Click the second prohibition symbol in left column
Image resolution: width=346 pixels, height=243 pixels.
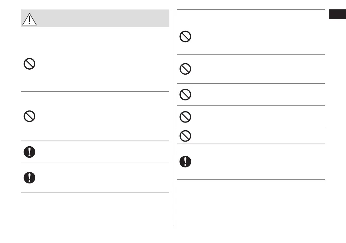point(30,116)
